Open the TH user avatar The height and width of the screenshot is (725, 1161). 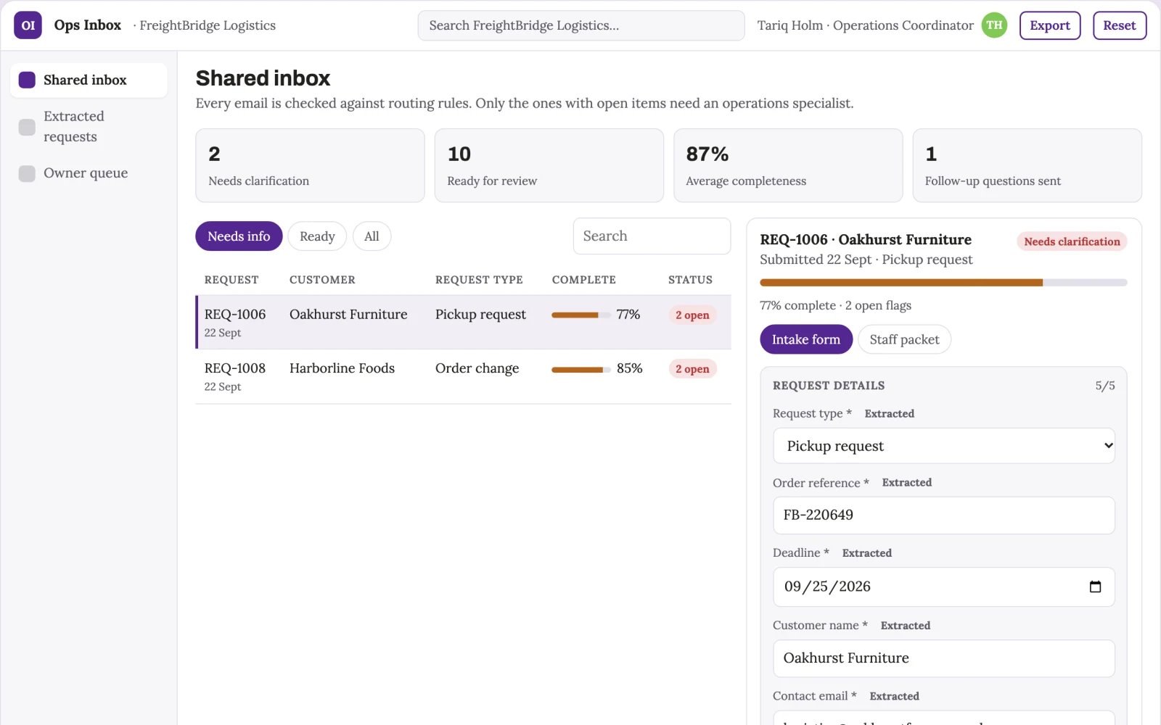994,25
